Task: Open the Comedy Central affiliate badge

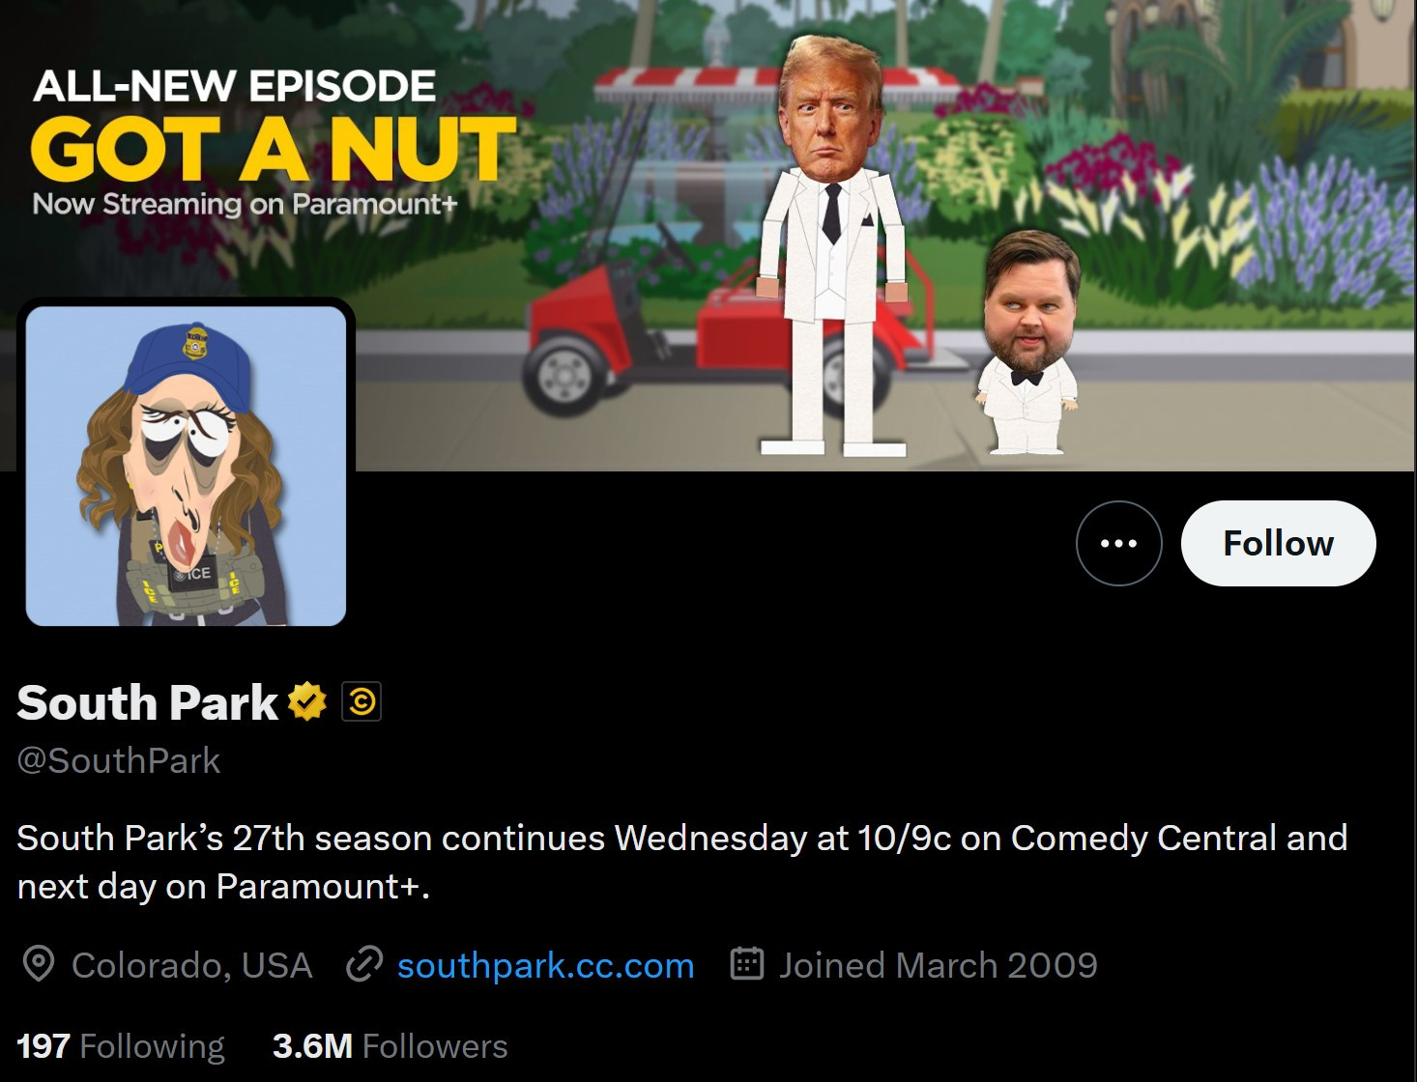Action: pos(361,701)
